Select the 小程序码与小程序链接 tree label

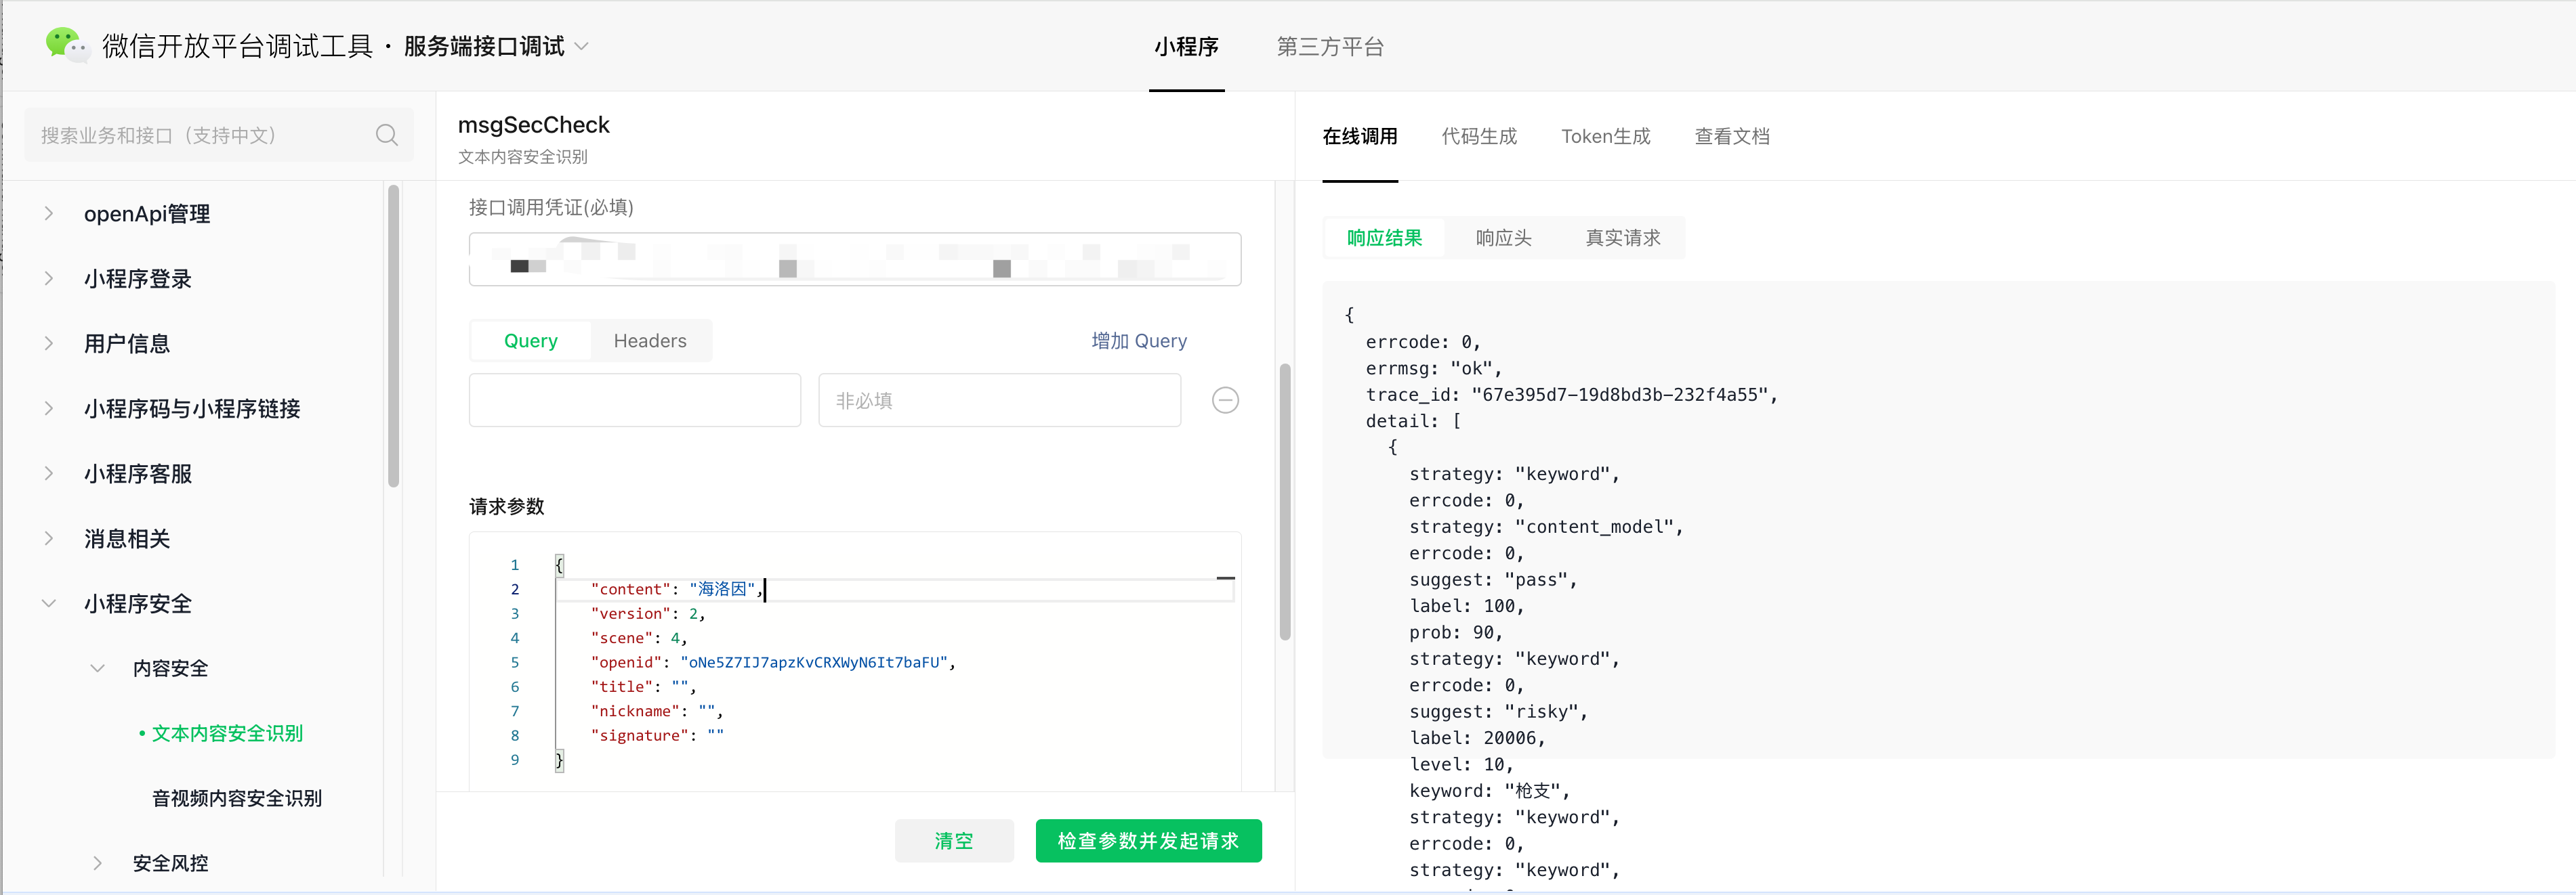click(192, 408)
